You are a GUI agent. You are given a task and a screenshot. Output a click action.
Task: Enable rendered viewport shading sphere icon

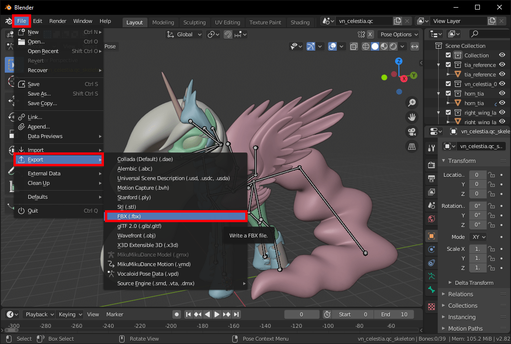tap(394, 46)
